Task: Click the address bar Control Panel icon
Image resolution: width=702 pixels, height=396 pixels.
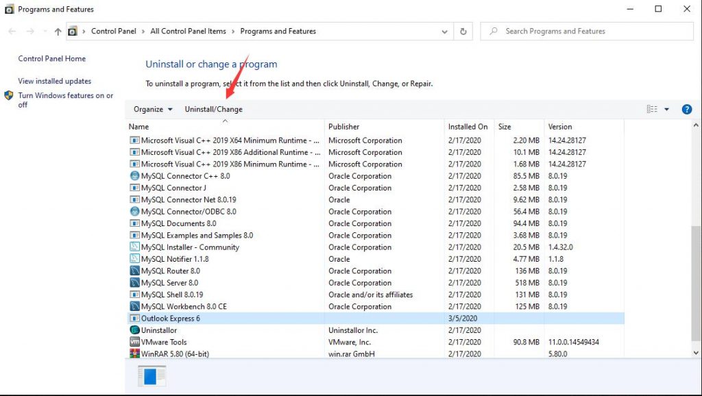Action: coord(73,32)
